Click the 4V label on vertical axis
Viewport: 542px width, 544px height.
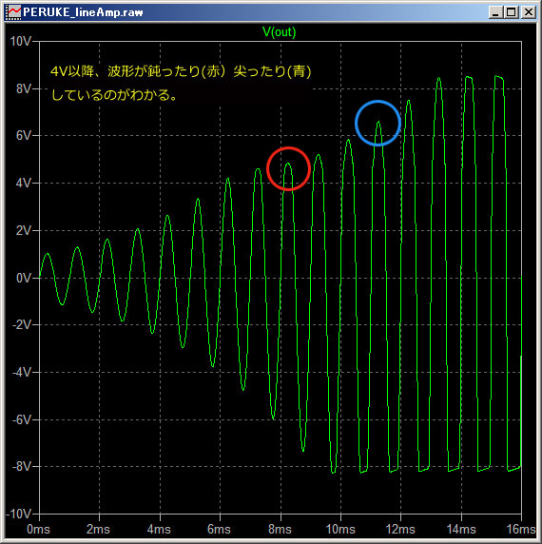(x=24, y=183)
